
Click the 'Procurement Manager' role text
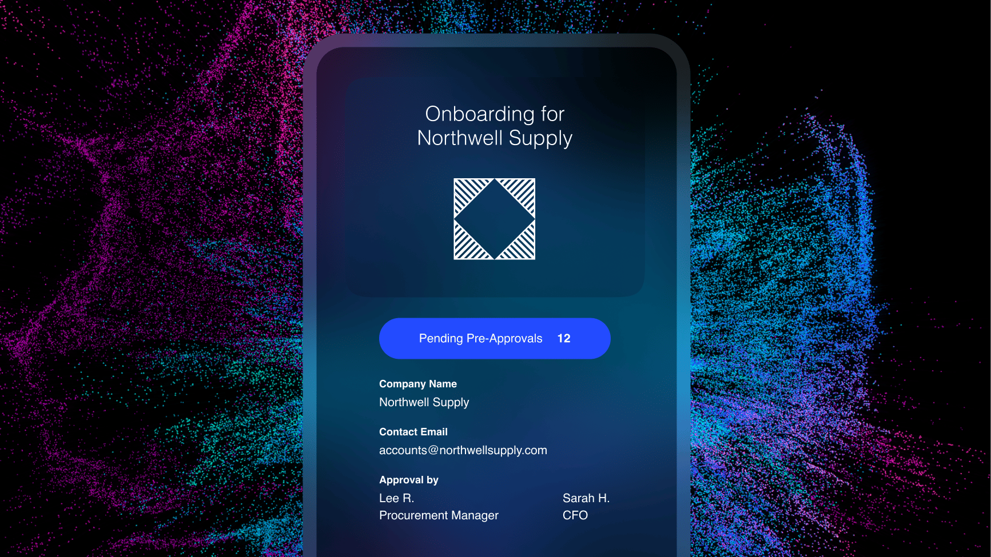click(x=439, y=515)
